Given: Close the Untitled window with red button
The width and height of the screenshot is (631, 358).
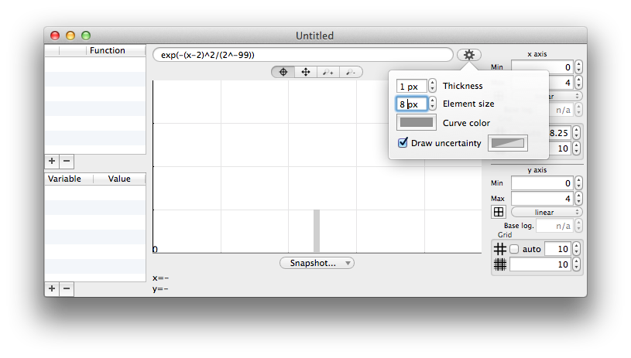Looking at the screenshot, I should tap(55, 36).
